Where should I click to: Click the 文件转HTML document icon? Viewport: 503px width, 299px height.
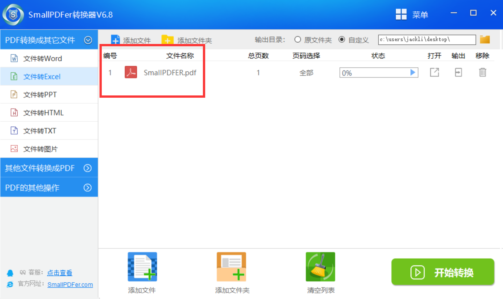[14, 113]
